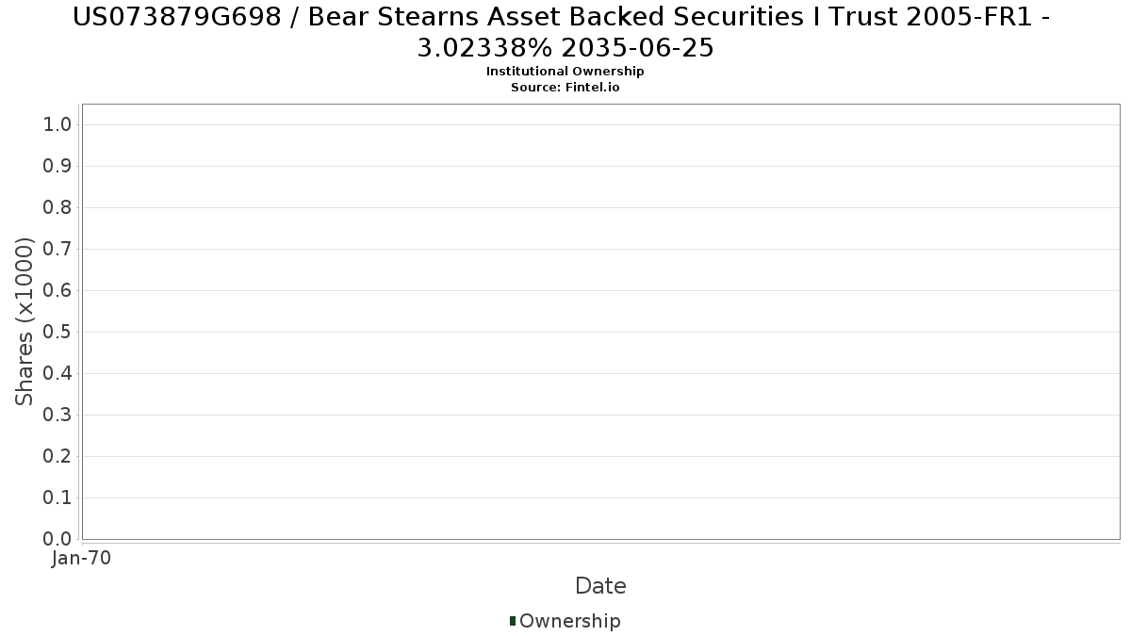Click the Institutional Ownership subtitle
1131x636 pixels.
click(565, 72)
